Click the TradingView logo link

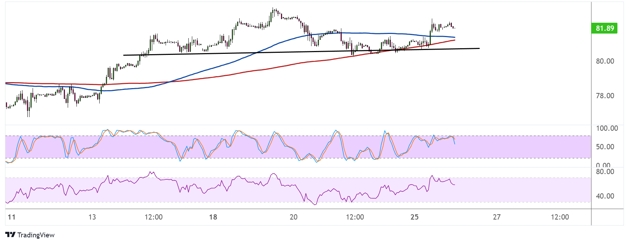[x=30, y=235]
